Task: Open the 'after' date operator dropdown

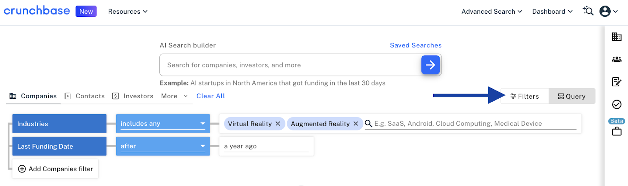Action: pos(163,146)
